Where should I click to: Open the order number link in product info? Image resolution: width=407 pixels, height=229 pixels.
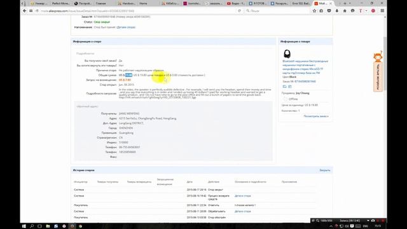pos(305,81)
